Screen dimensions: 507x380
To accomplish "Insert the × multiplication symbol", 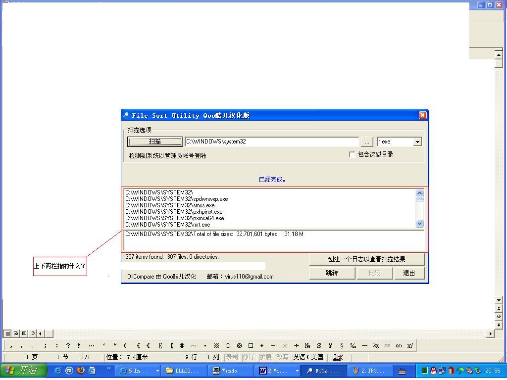I will click(285, 345).
